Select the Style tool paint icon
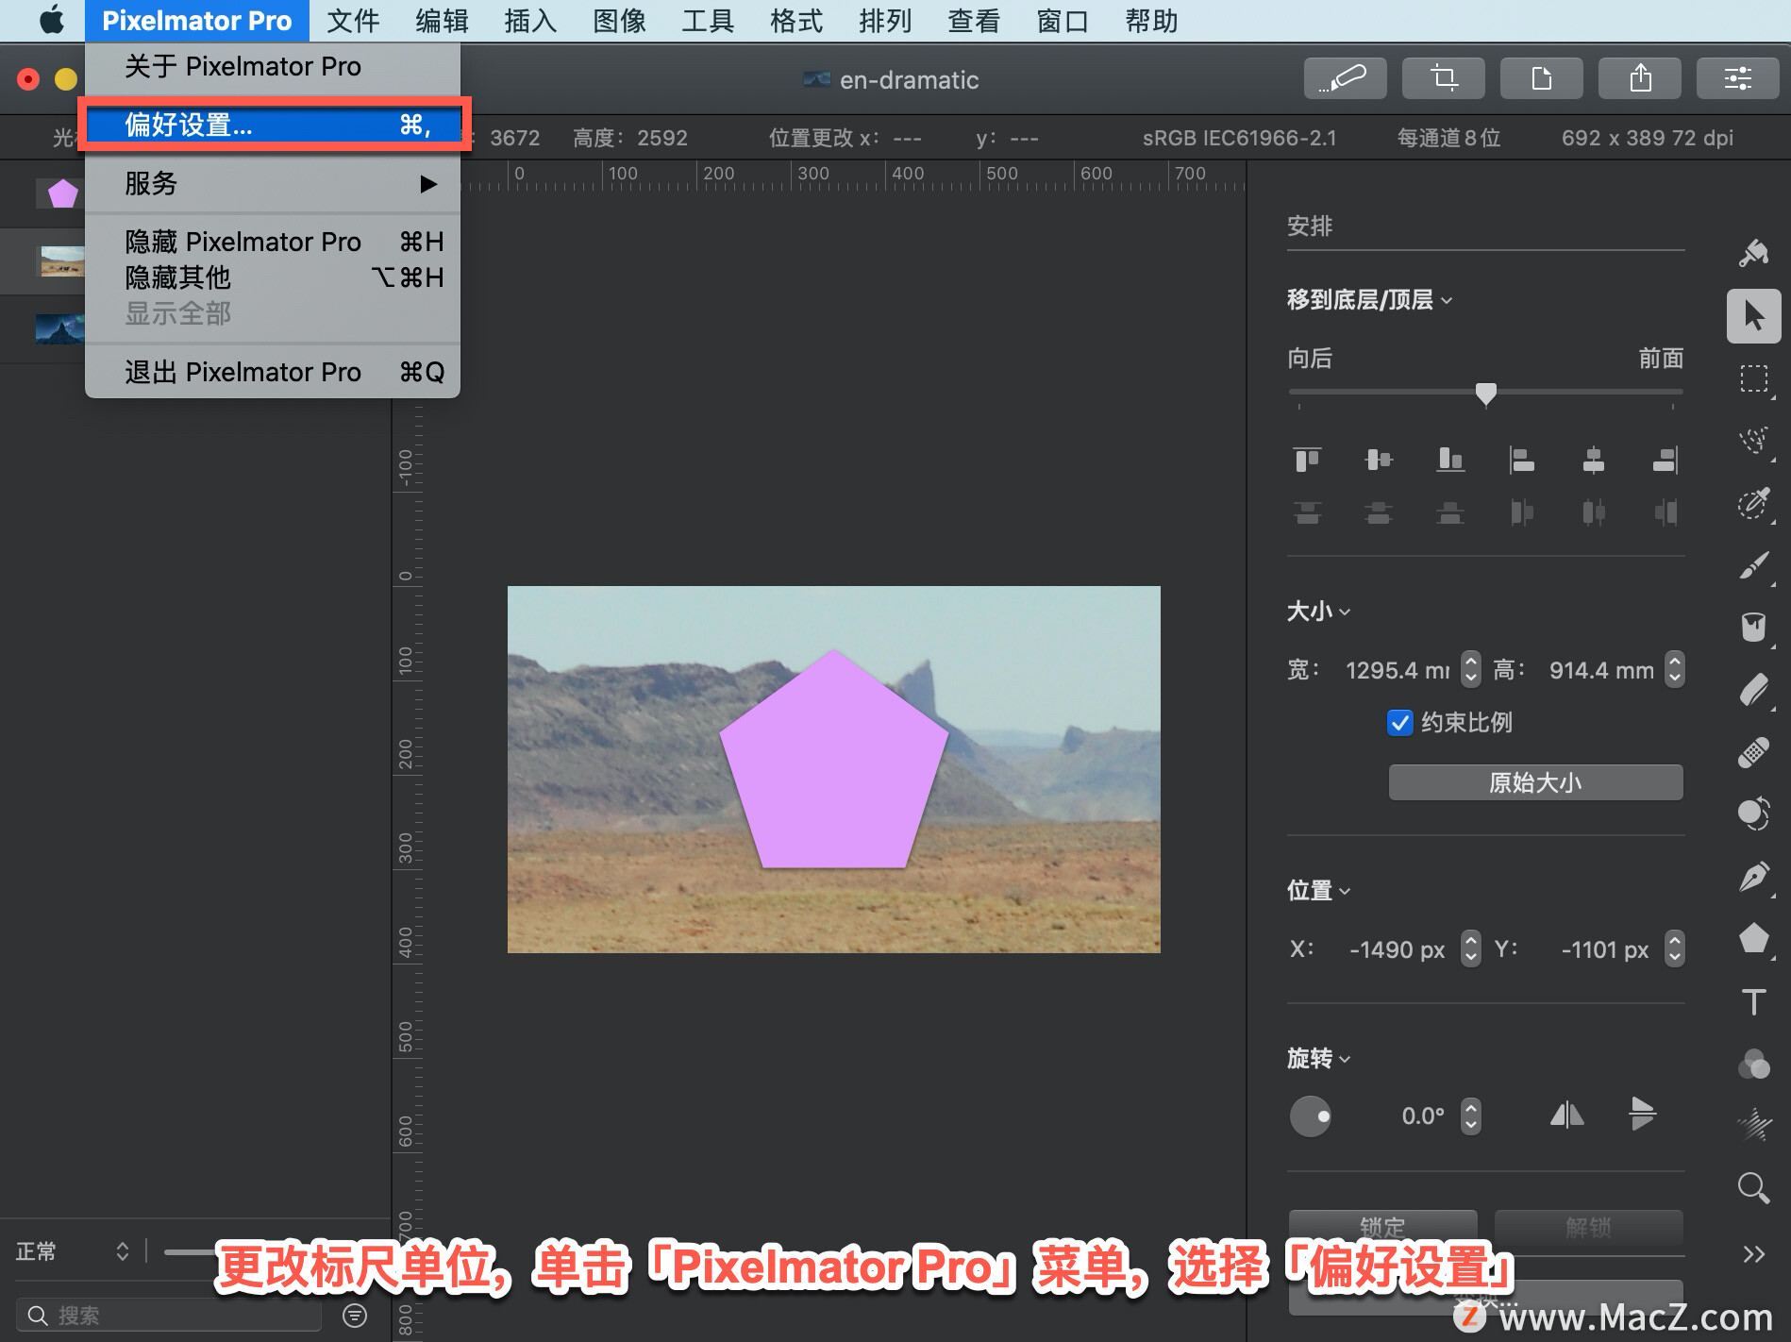The height and width of the screenshot is (1342, 1791). [x=1753, y=252]
